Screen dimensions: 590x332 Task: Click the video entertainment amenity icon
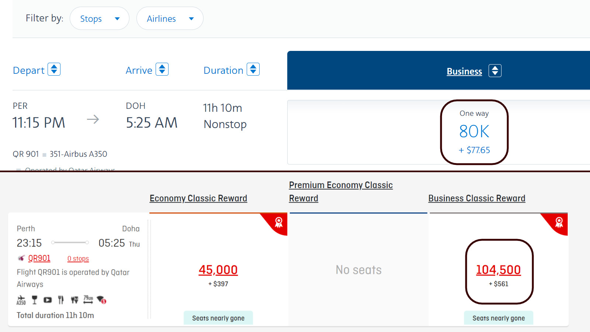click(48, 300)
